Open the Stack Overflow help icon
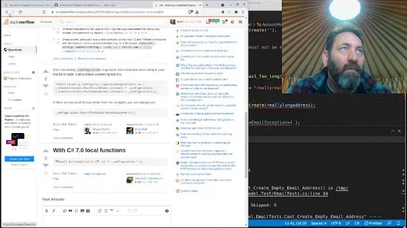 click(232, 22)
